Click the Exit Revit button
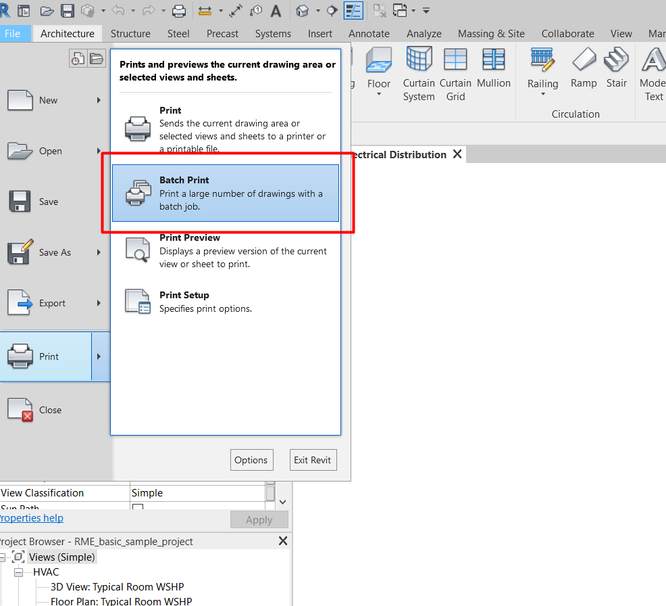The width and height of the screenshot is (666, 606). click(313, 460)
